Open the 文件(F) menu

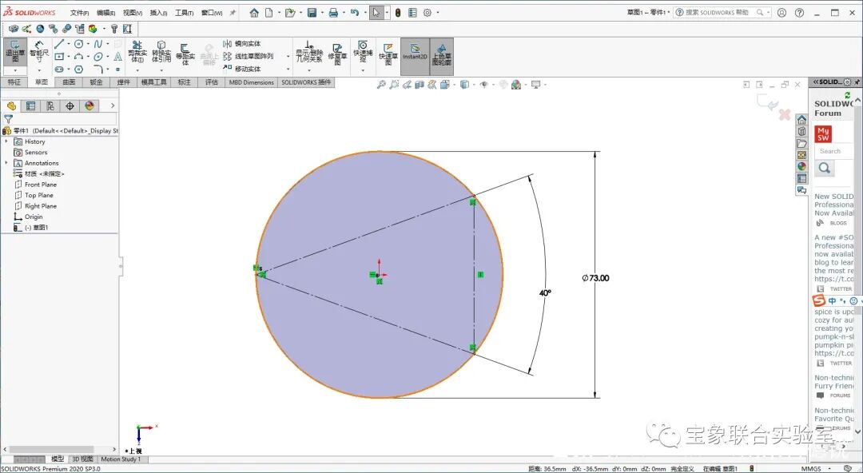pos(80,13)
